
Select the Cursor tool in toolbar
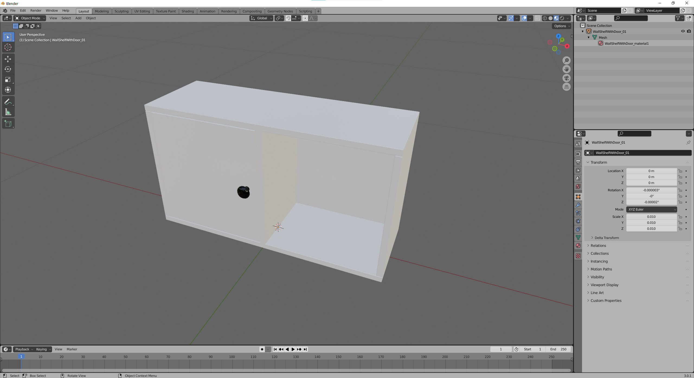8,47
